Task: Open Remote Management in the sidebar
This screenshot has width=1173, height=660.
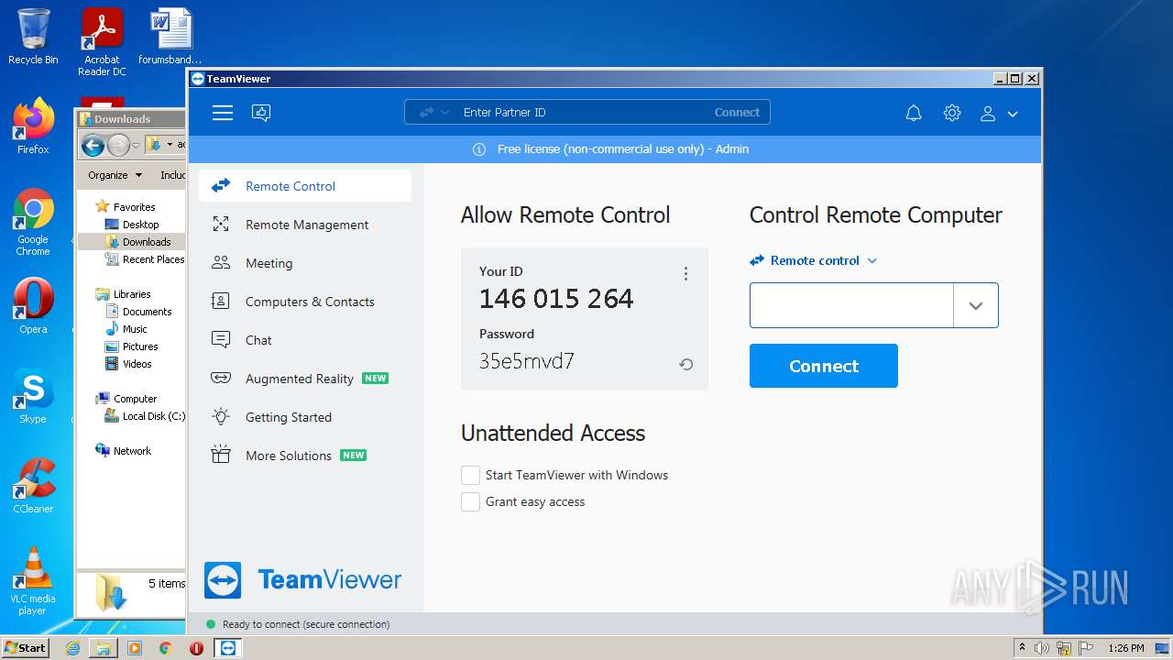Action: coord(305,225)
